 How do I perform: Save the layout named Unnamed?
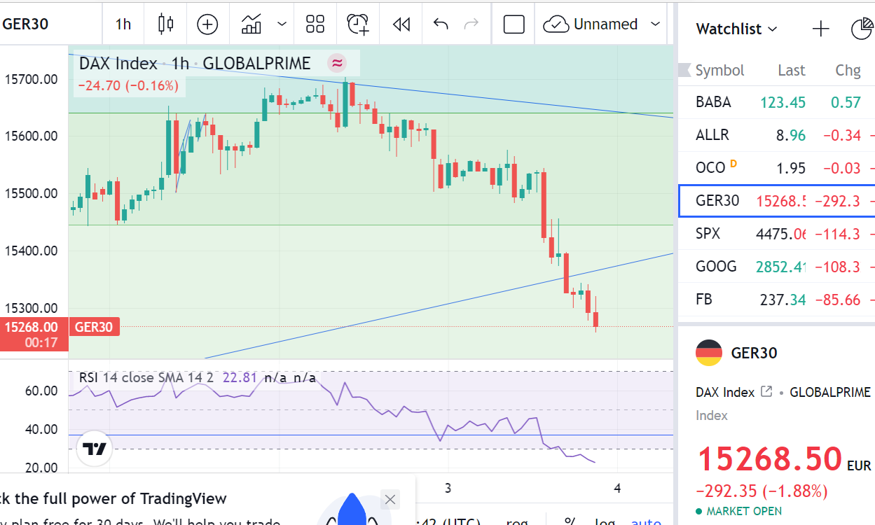(592, 24)
